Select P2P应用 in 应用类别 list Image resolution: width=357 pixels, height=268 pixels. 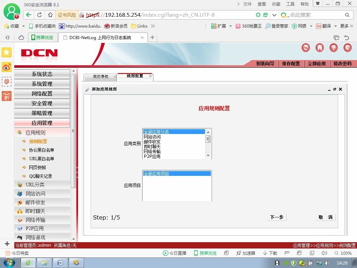pyautogui.click(x=174, y=157)
